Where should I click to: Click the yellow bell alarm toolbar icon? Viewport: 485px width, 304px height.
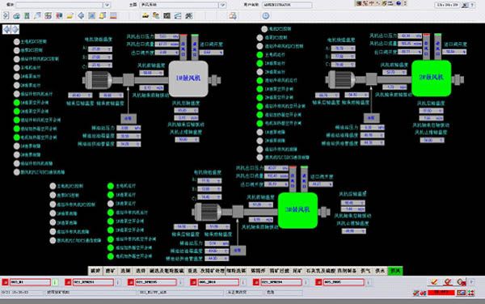pos(103,15)
